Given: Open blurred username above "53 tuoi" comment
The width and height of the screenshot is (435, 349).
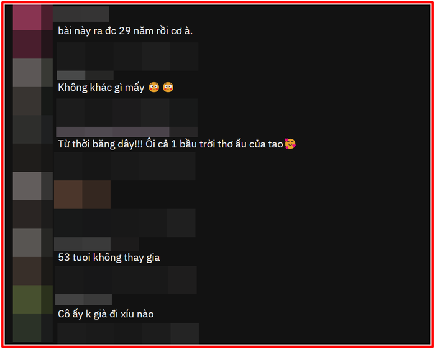Looking at the screenshot, I should (96, 244).
